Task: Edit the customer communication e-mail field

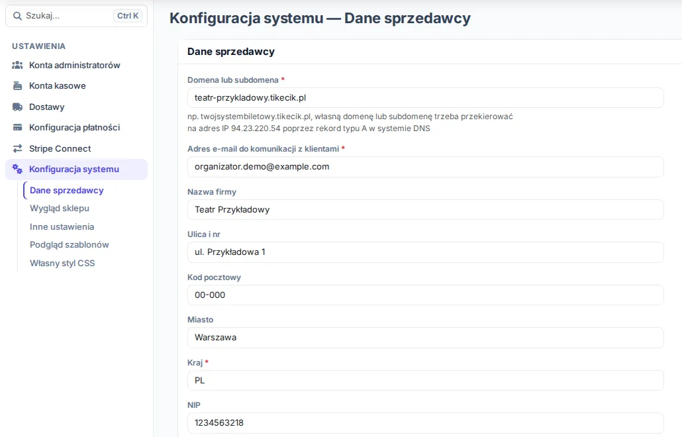Action: point(425,167)
